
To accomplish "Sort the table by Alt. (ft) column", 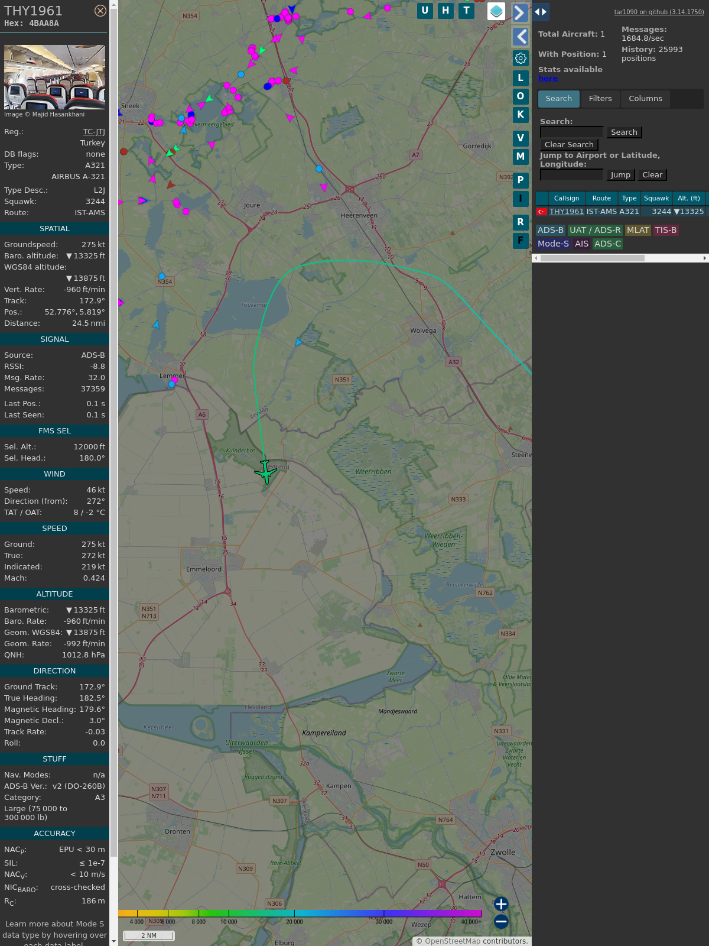I will [x=689, y=198].
